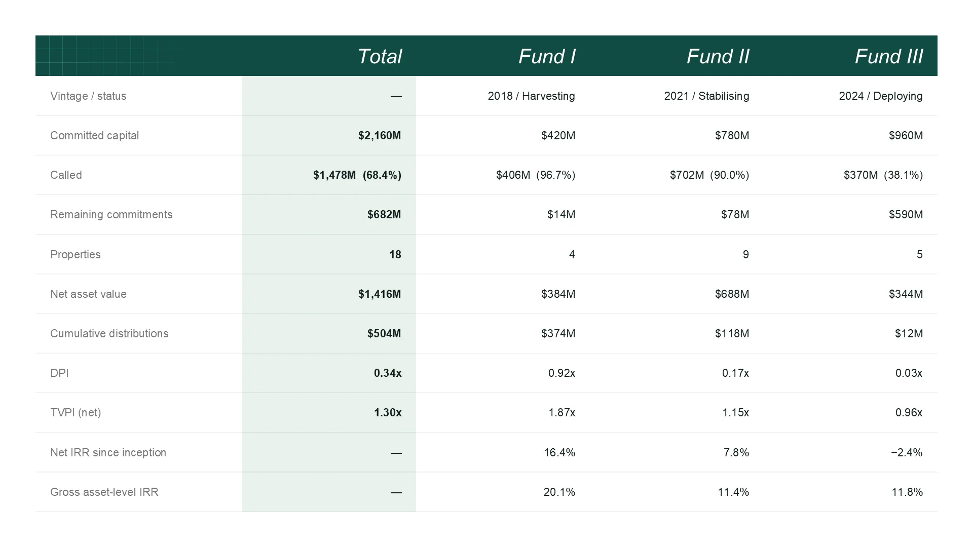973x547 pixels.
Task: Click the TVPI (net) row label
Action: coord(76,413)
